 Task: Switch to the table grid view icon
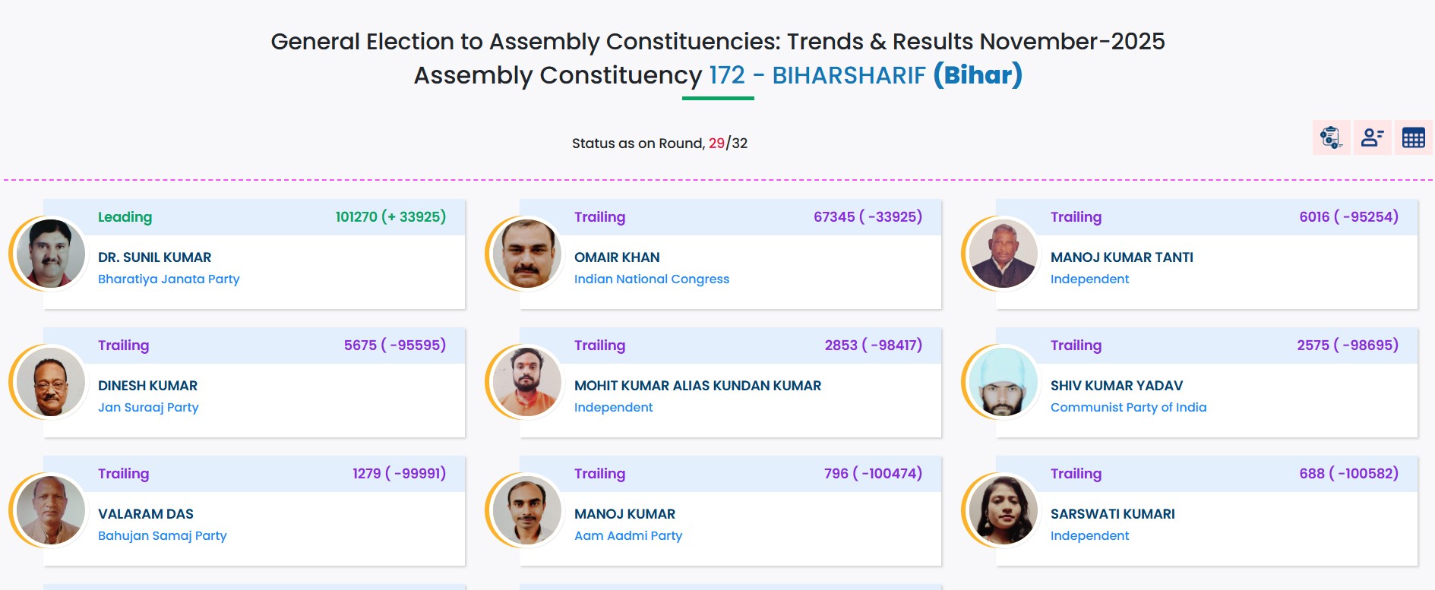pyautogui.click(x=1413, y=137)
